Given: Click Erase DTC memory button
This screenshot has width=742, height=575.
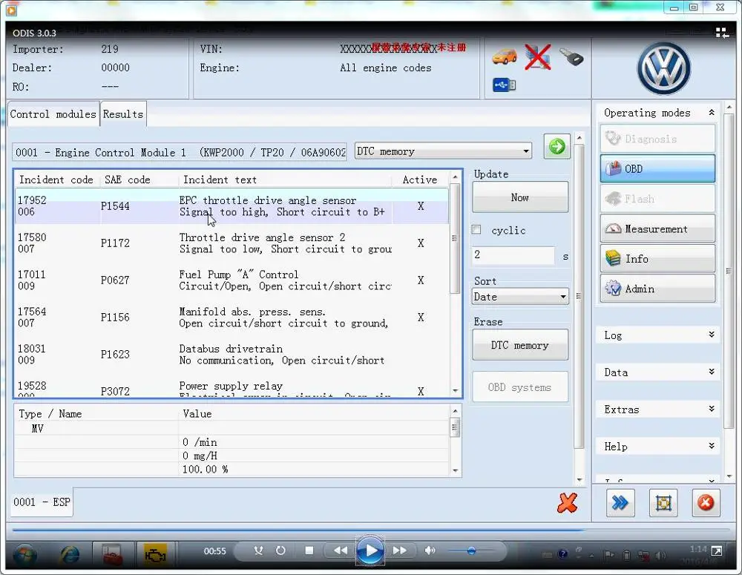Looking at the screenshot, I should [520, 345].
